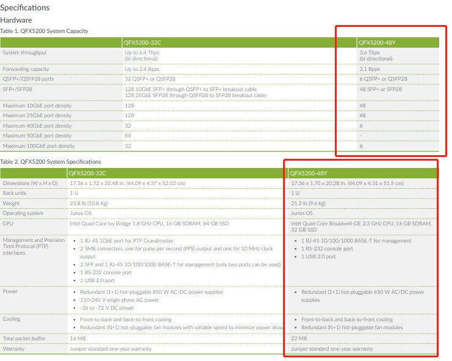Click the Operating system row label
452x361 pixels.
[24, 213]
